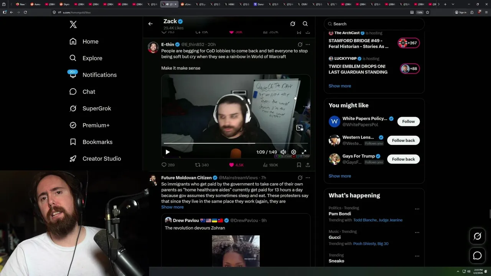Open Future Moldovan Citizen profile name
The height and width of the screenshot is (276, 491).
pyautogui.click(x=186, y=178)
